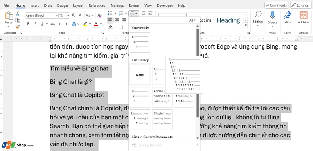This screenshot has height=151, width=313.
Task: Toggle underline formatting
Action: 42,24
